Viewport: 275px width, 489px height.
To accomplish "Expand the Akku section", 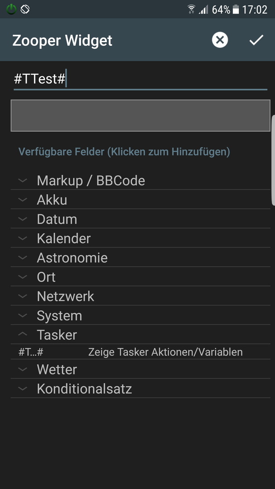I will point(141,200).
